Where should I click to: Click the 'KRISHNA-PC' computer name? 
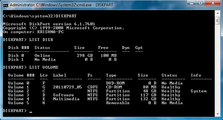click(50, 32)
